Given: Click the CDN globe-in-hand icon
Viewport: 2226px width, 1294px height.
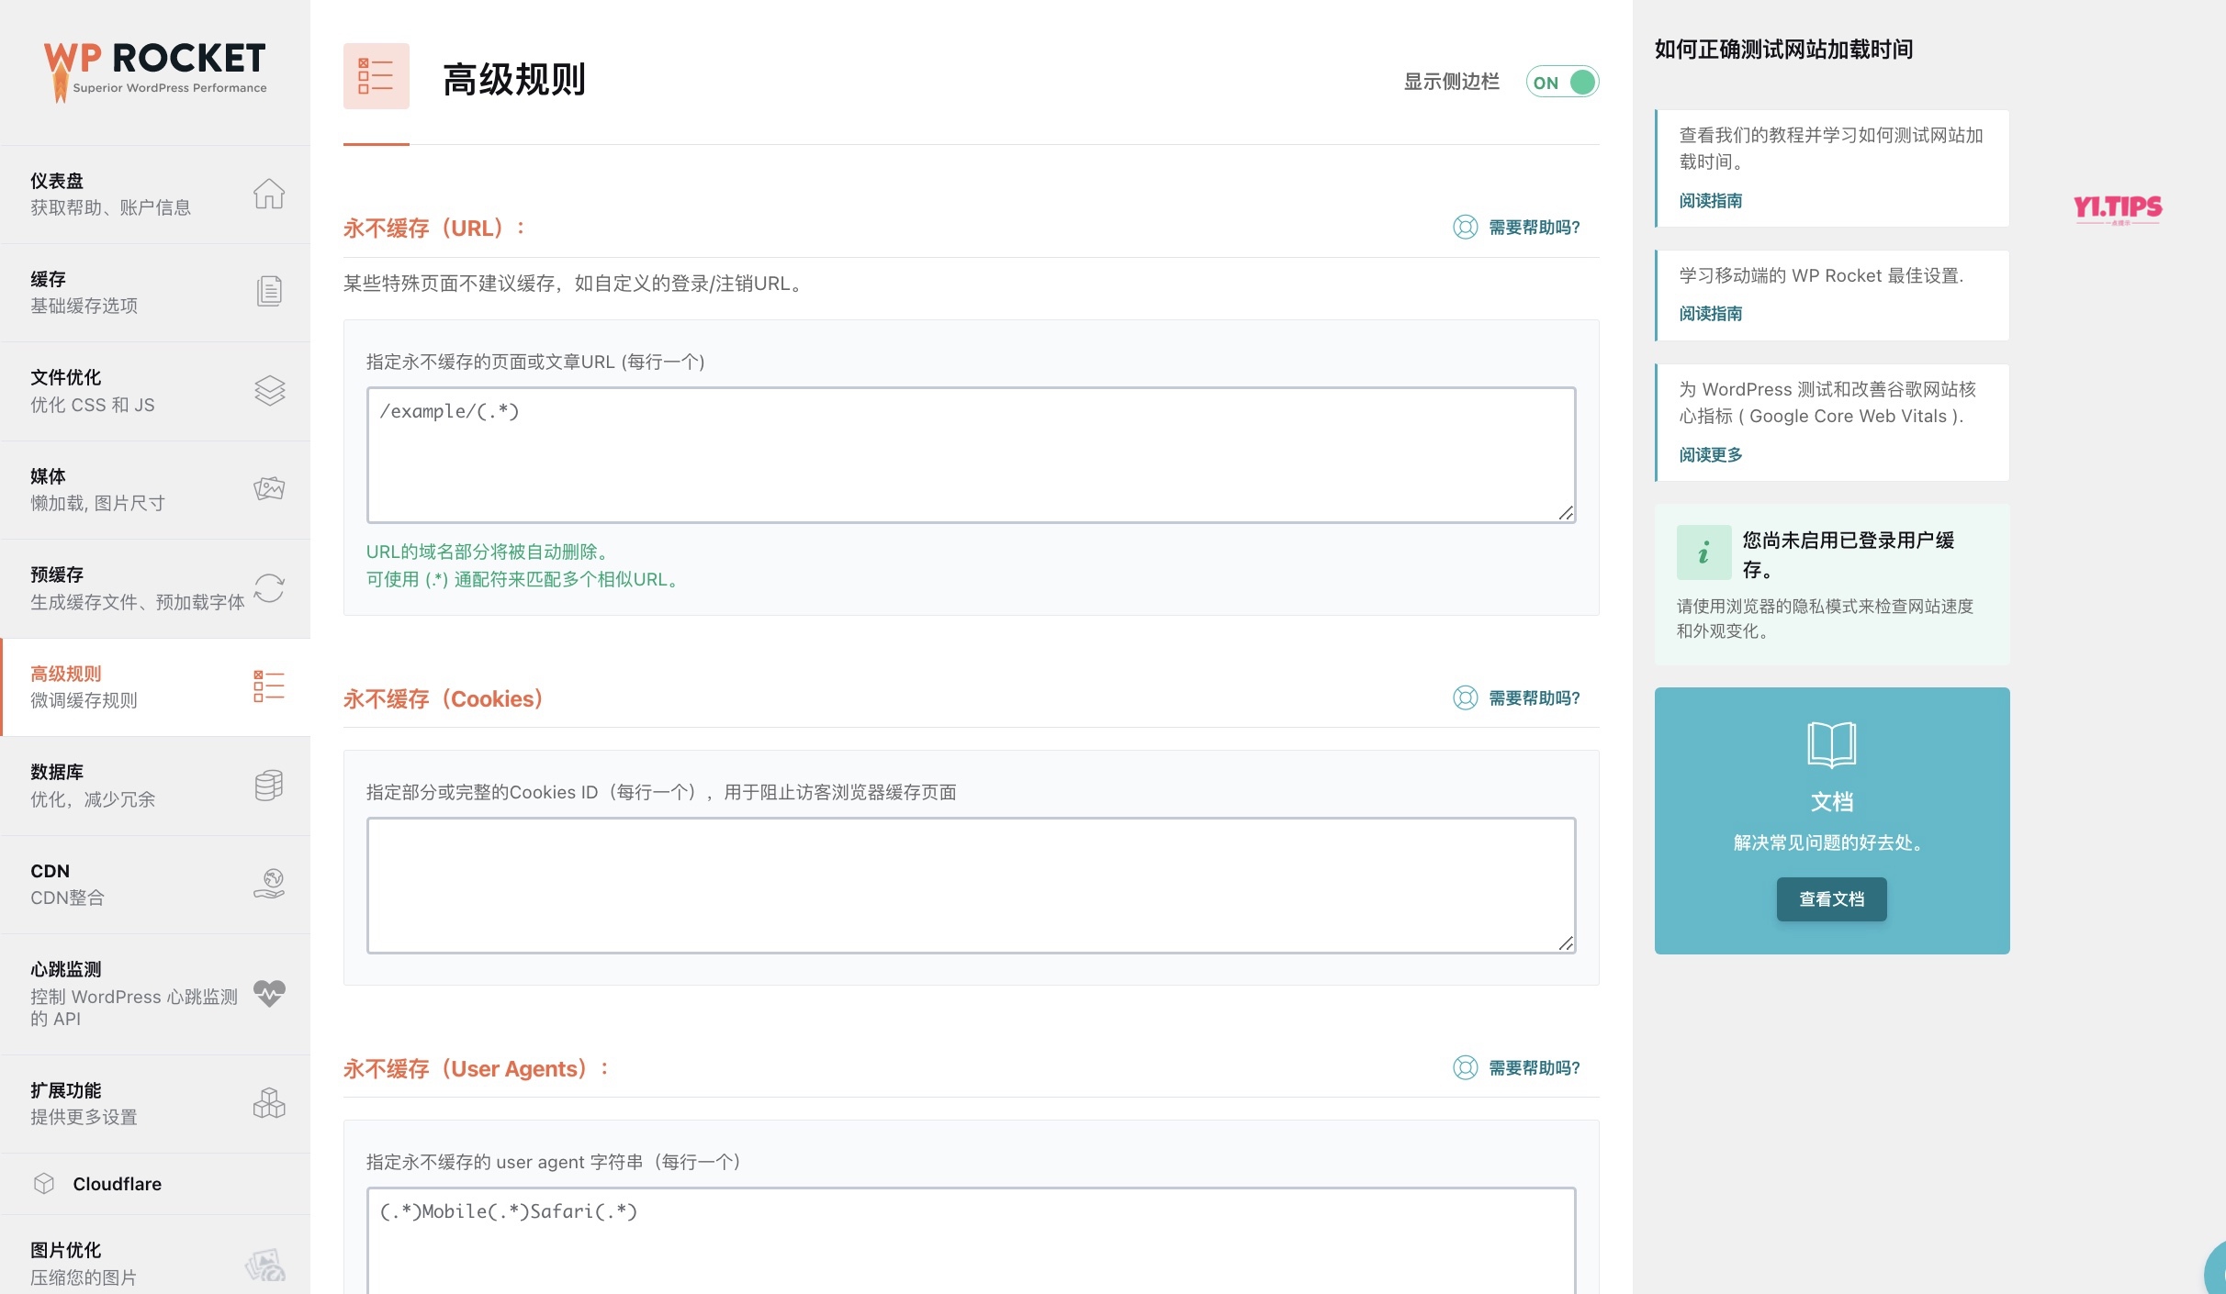Looking at the screenshot, I should click(x=269, y=884).
